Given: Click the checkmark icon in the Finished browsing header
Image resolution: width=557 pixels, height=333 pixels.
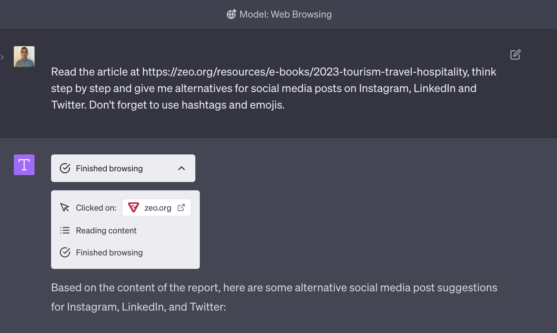Looking at the screenshot, I should 65,168.
